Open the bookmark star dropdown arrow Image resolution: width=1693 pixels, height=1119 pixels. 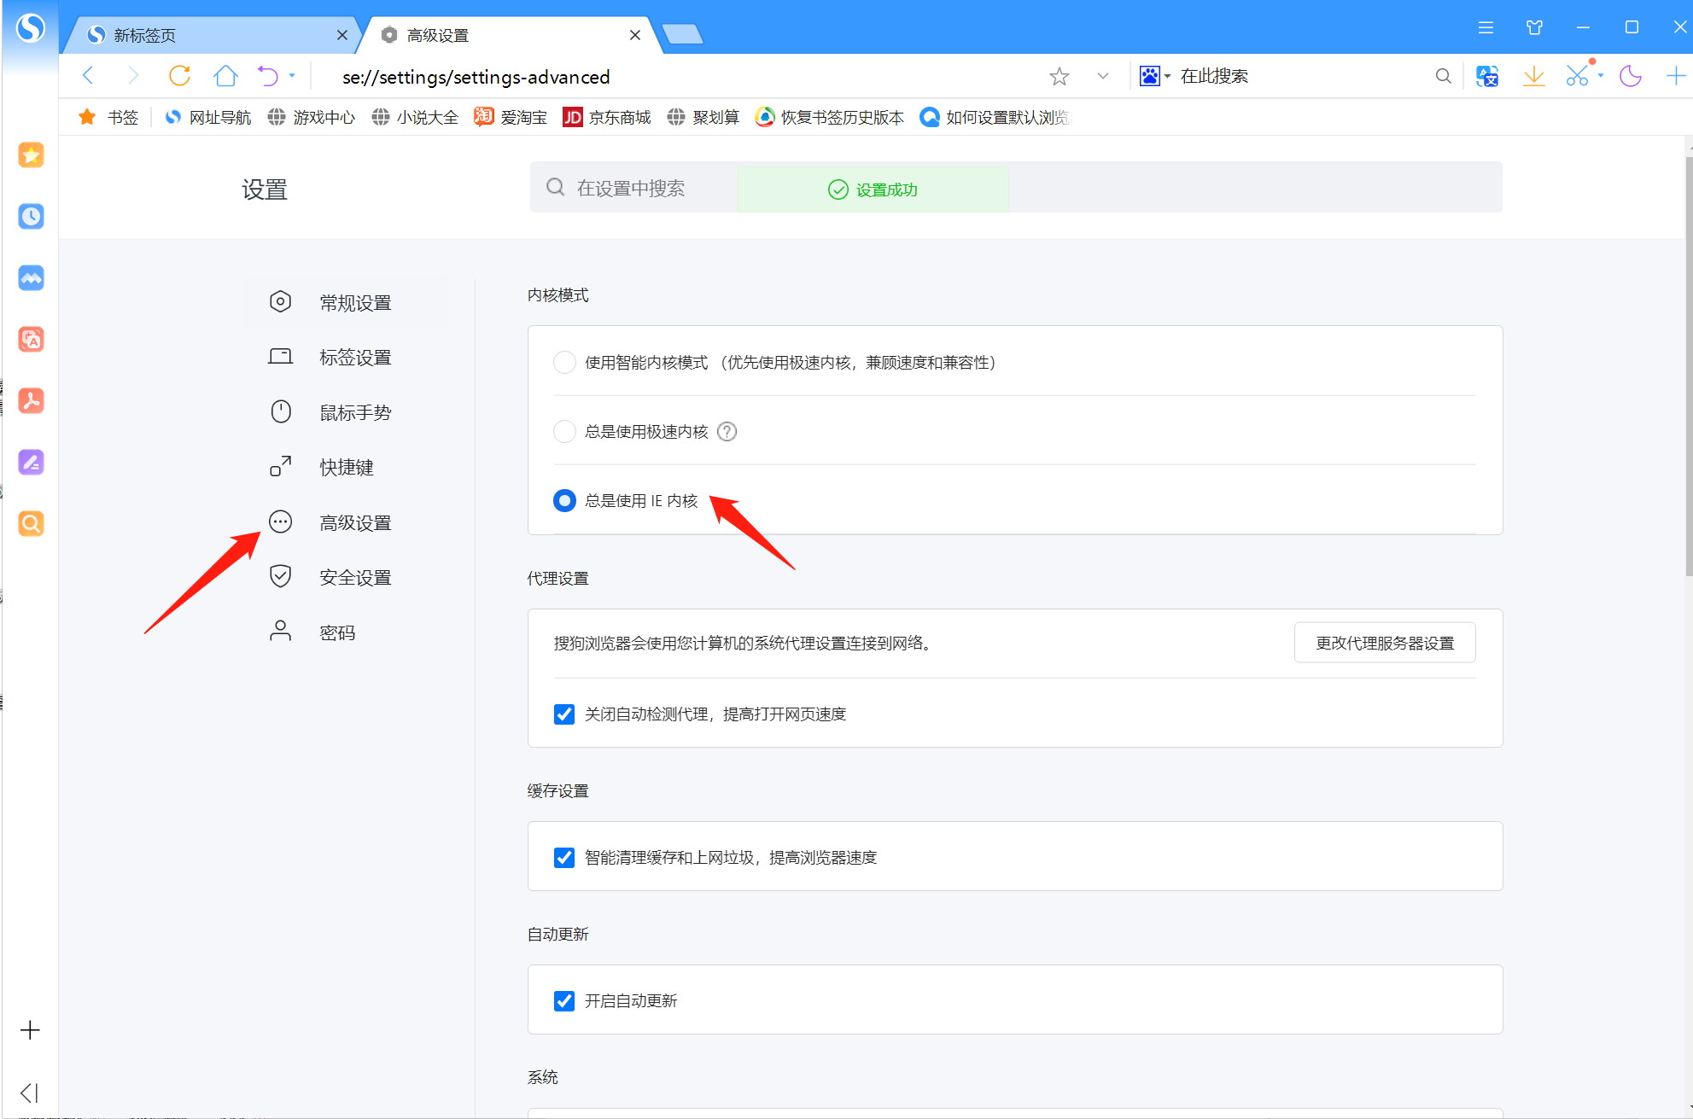click(x=1102, y=75)
